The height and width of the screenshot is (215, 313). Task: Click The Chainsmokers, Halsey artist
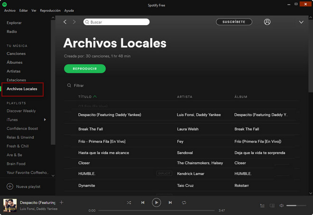coord(200,163)
